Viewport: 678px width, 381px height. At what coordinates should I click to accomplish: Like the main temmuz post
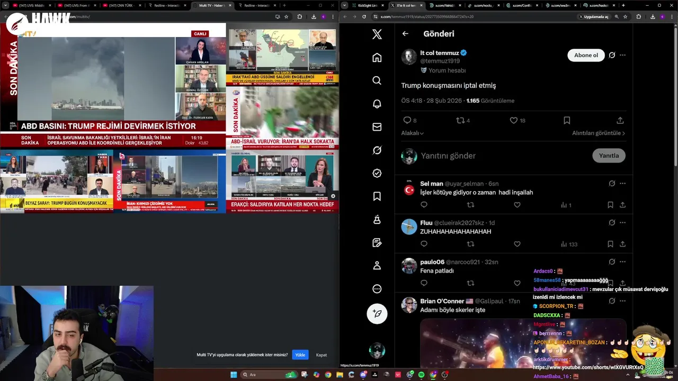click(513, 121)
